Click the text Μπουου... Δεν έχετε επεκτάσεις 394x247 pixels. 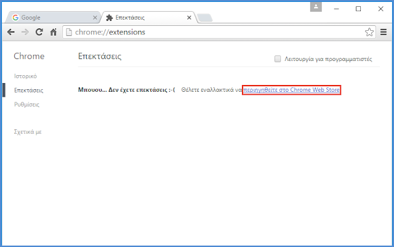pyautogui.click(x=126, y=90)
